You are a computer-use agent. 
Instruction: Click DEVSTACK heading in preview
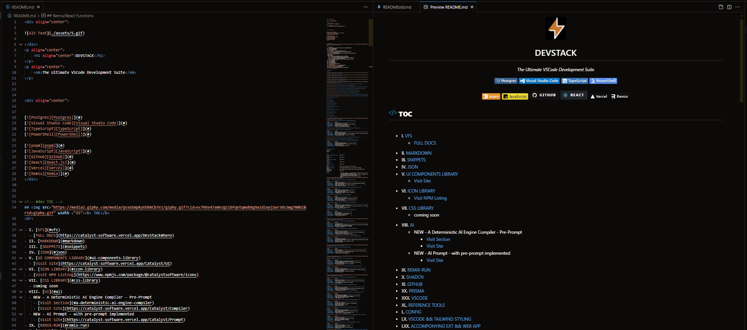[x=556, y=53]
